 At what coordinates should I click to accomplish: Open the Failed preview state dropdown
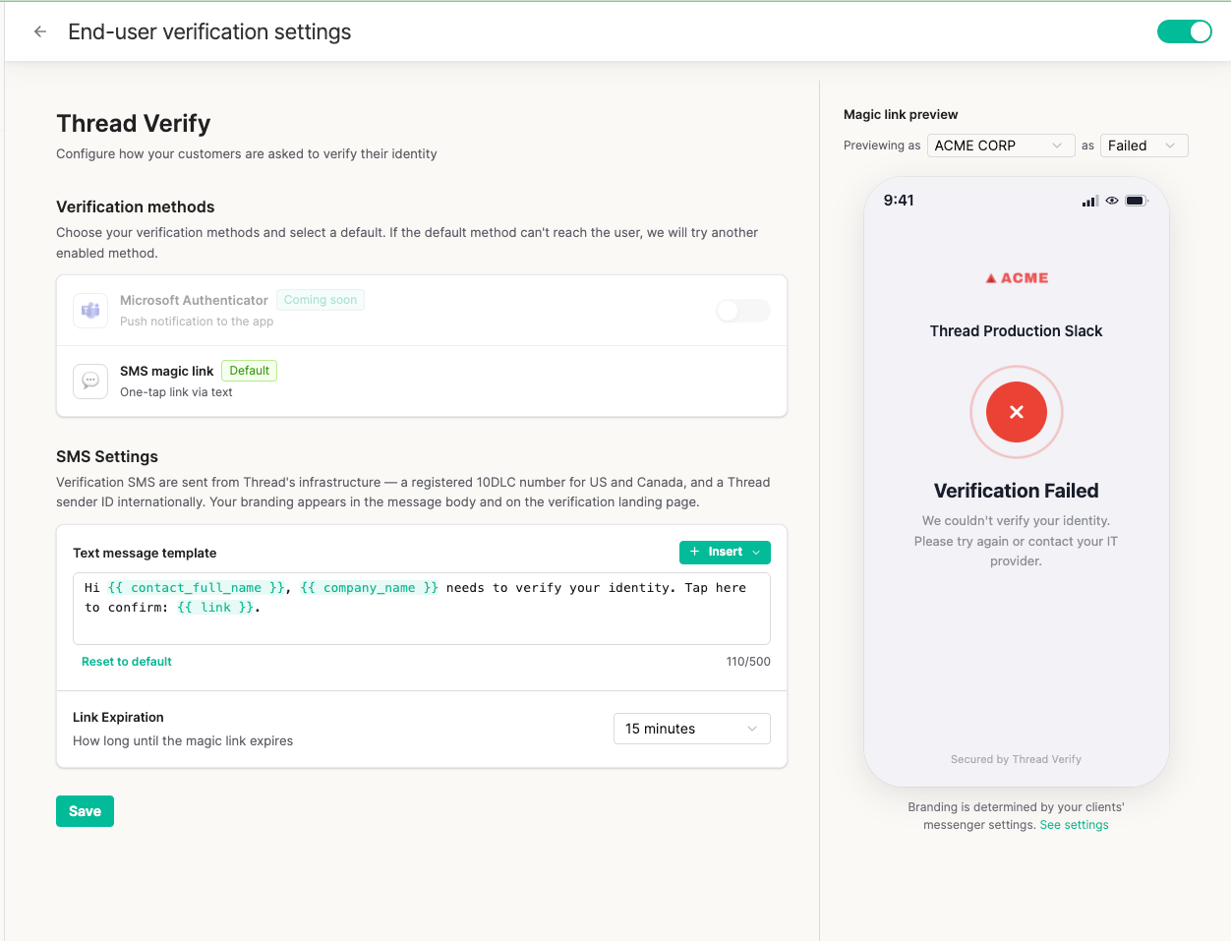(1144, 146)
